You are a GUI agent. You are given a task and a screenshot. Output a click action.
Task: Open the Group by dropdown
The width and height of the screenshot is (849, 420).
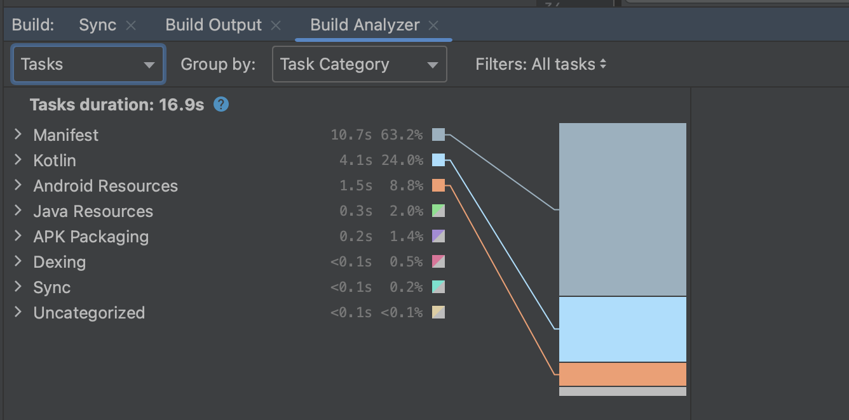(359, 63)
